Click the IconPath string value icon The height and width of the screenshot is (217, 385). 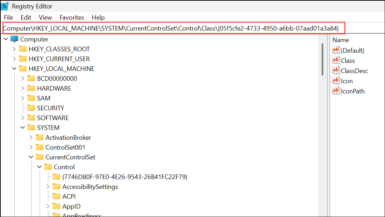tap(336, 91)
